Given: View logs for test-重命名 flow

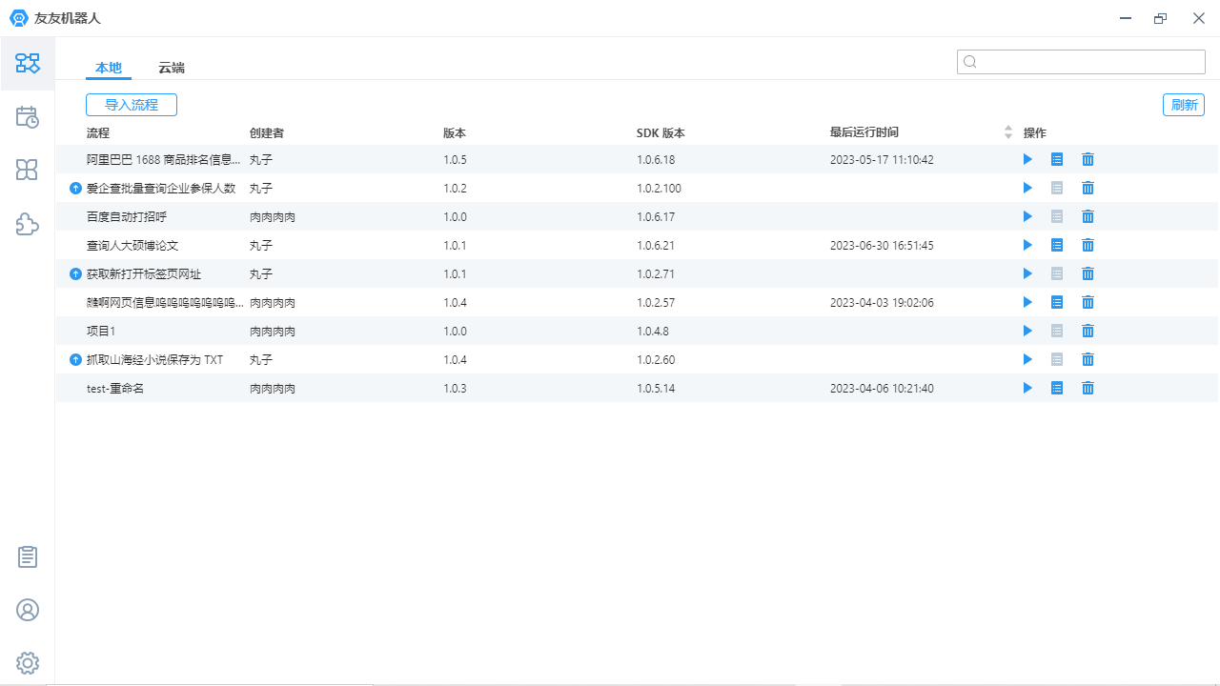Looking at the screenshot, I should pyautogui.click(x=1057, y=388).
